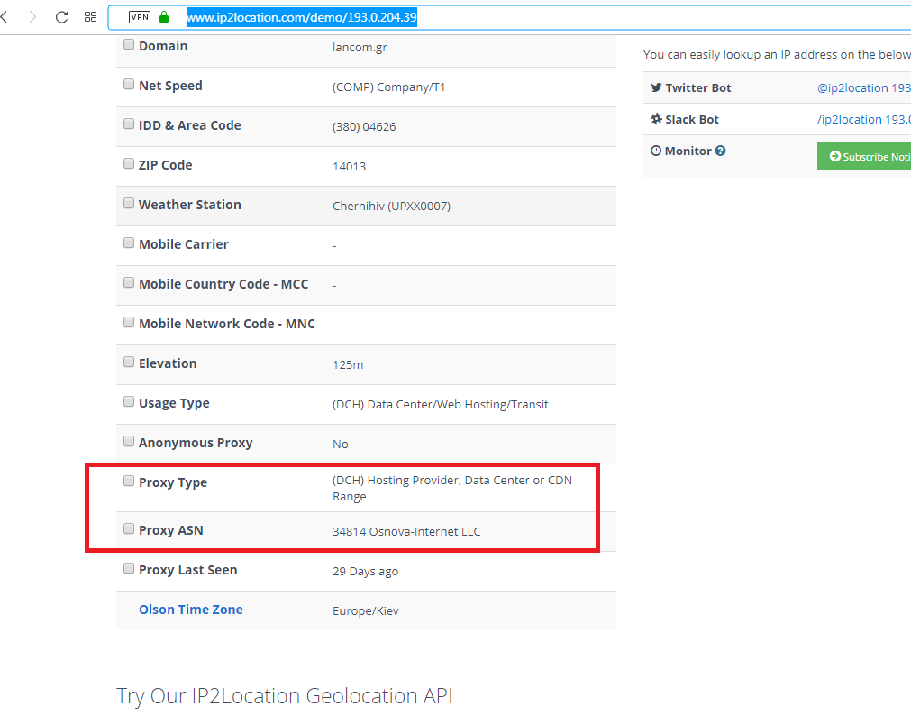The width and height of the screenshot is (911, 716).
Task: Click the green padlock security icon
Action: click(x=164, y=17)
